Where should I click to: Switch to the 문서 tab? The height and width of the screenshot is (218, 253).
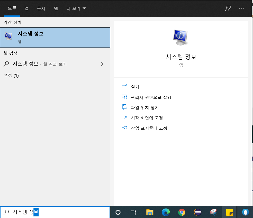[41, 8]
